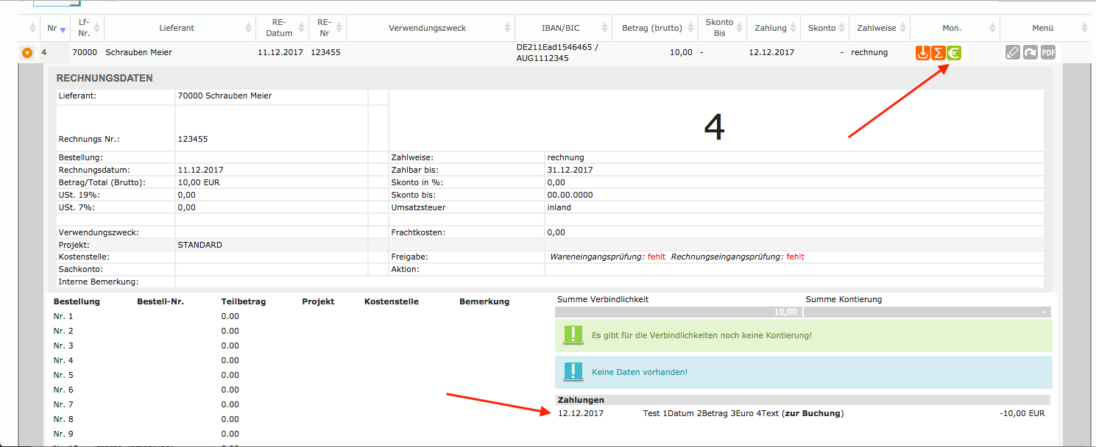Click the red 'fehlt' after Wareneingangsprüfung

[x=657, y=257]
